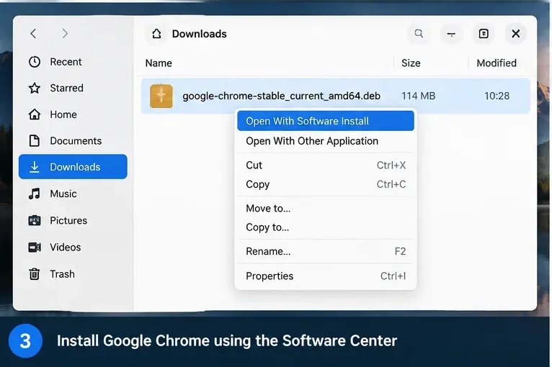This screenshot has height=367, width=552.
Task: Open Starred in the sidebar
Action: click(66, 88)
